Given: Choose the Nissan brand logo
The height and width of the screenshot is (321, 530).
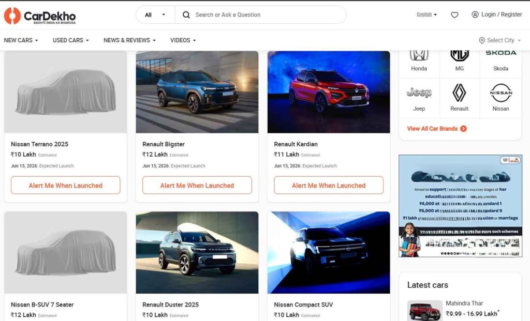Looking at the screenshot, I should pos(500,94).
